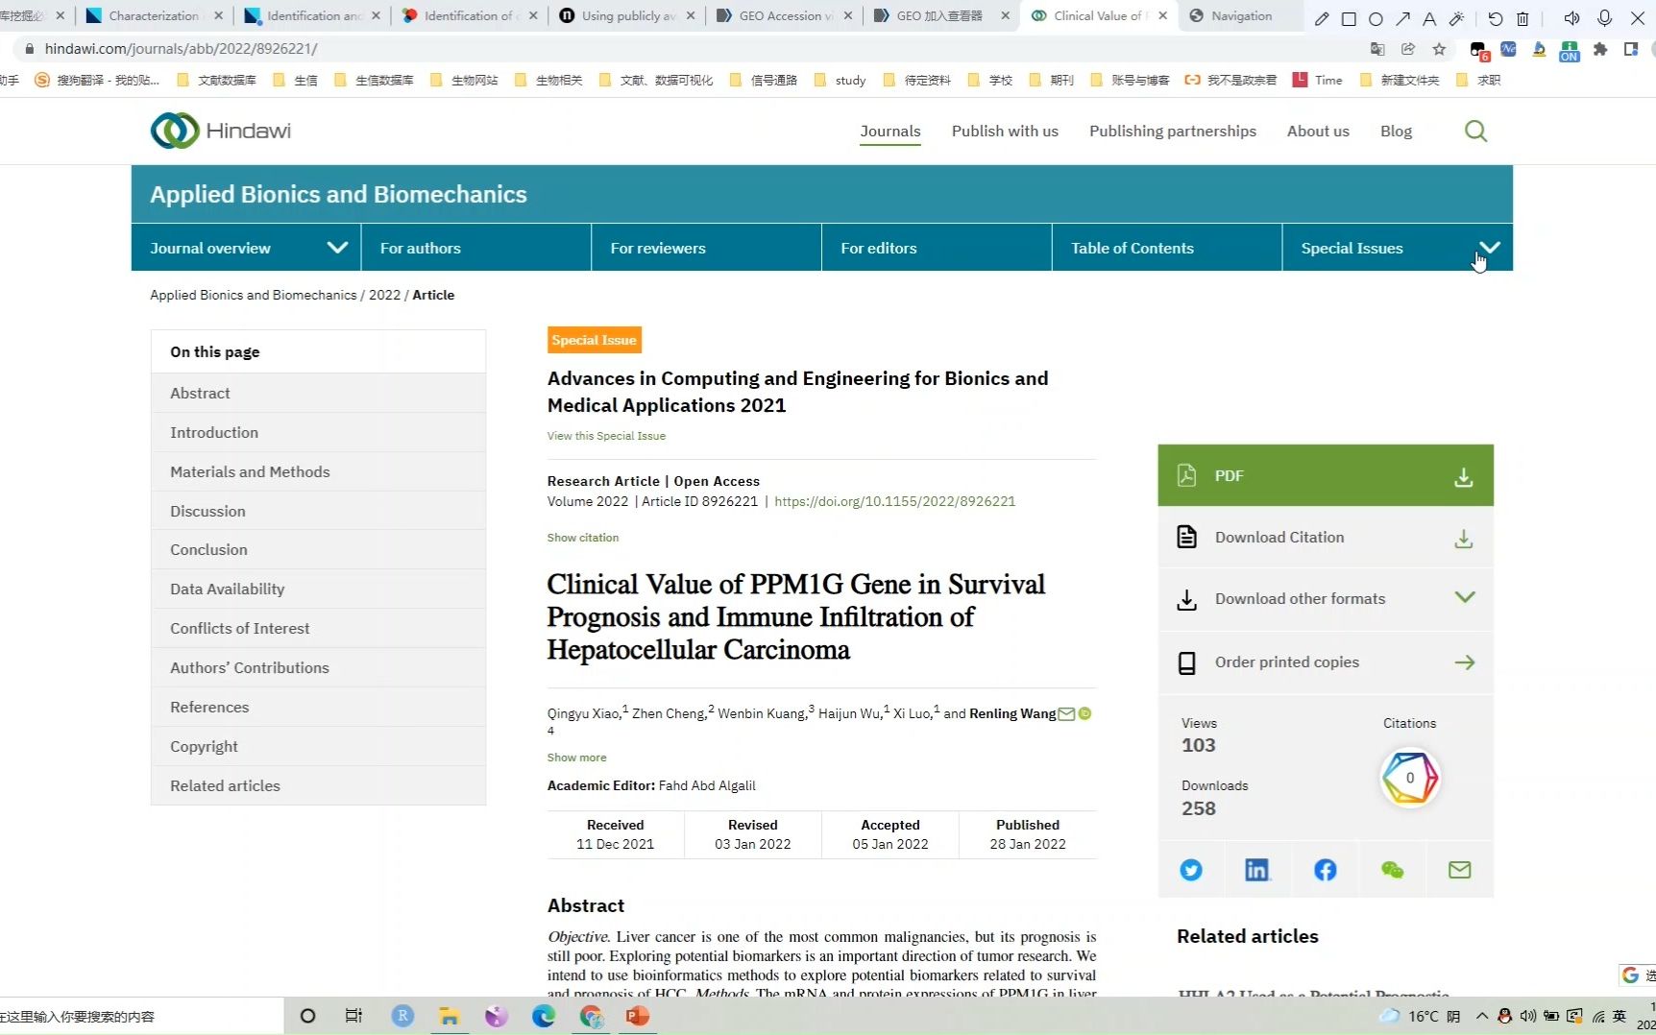Viewport: 1656px width, 1035px height.
Task: Select the rectangle annotation tool
Action: point(1349,18)
